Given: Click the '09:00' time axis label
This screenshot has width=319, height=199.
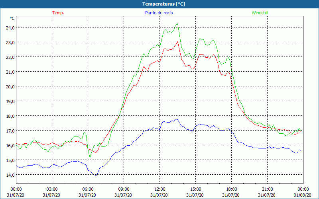Looking at the screenshot, I should pyautogui.click(x=124, y=189).
